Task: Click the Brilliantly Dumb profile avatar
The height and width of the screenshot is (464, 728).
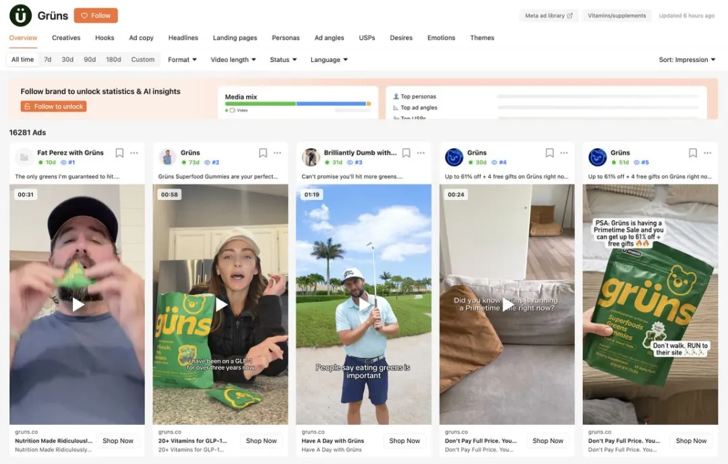Action: click(x=311, y=158)
